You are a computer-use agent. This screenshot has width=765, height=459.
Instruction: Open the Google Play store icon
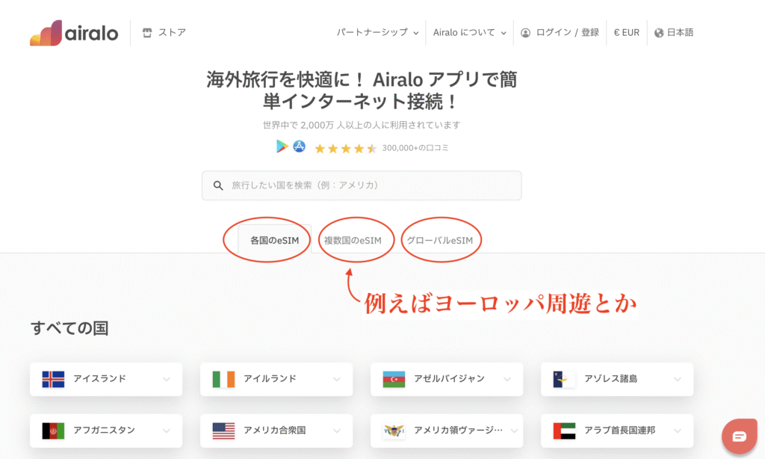click(282, 146)
